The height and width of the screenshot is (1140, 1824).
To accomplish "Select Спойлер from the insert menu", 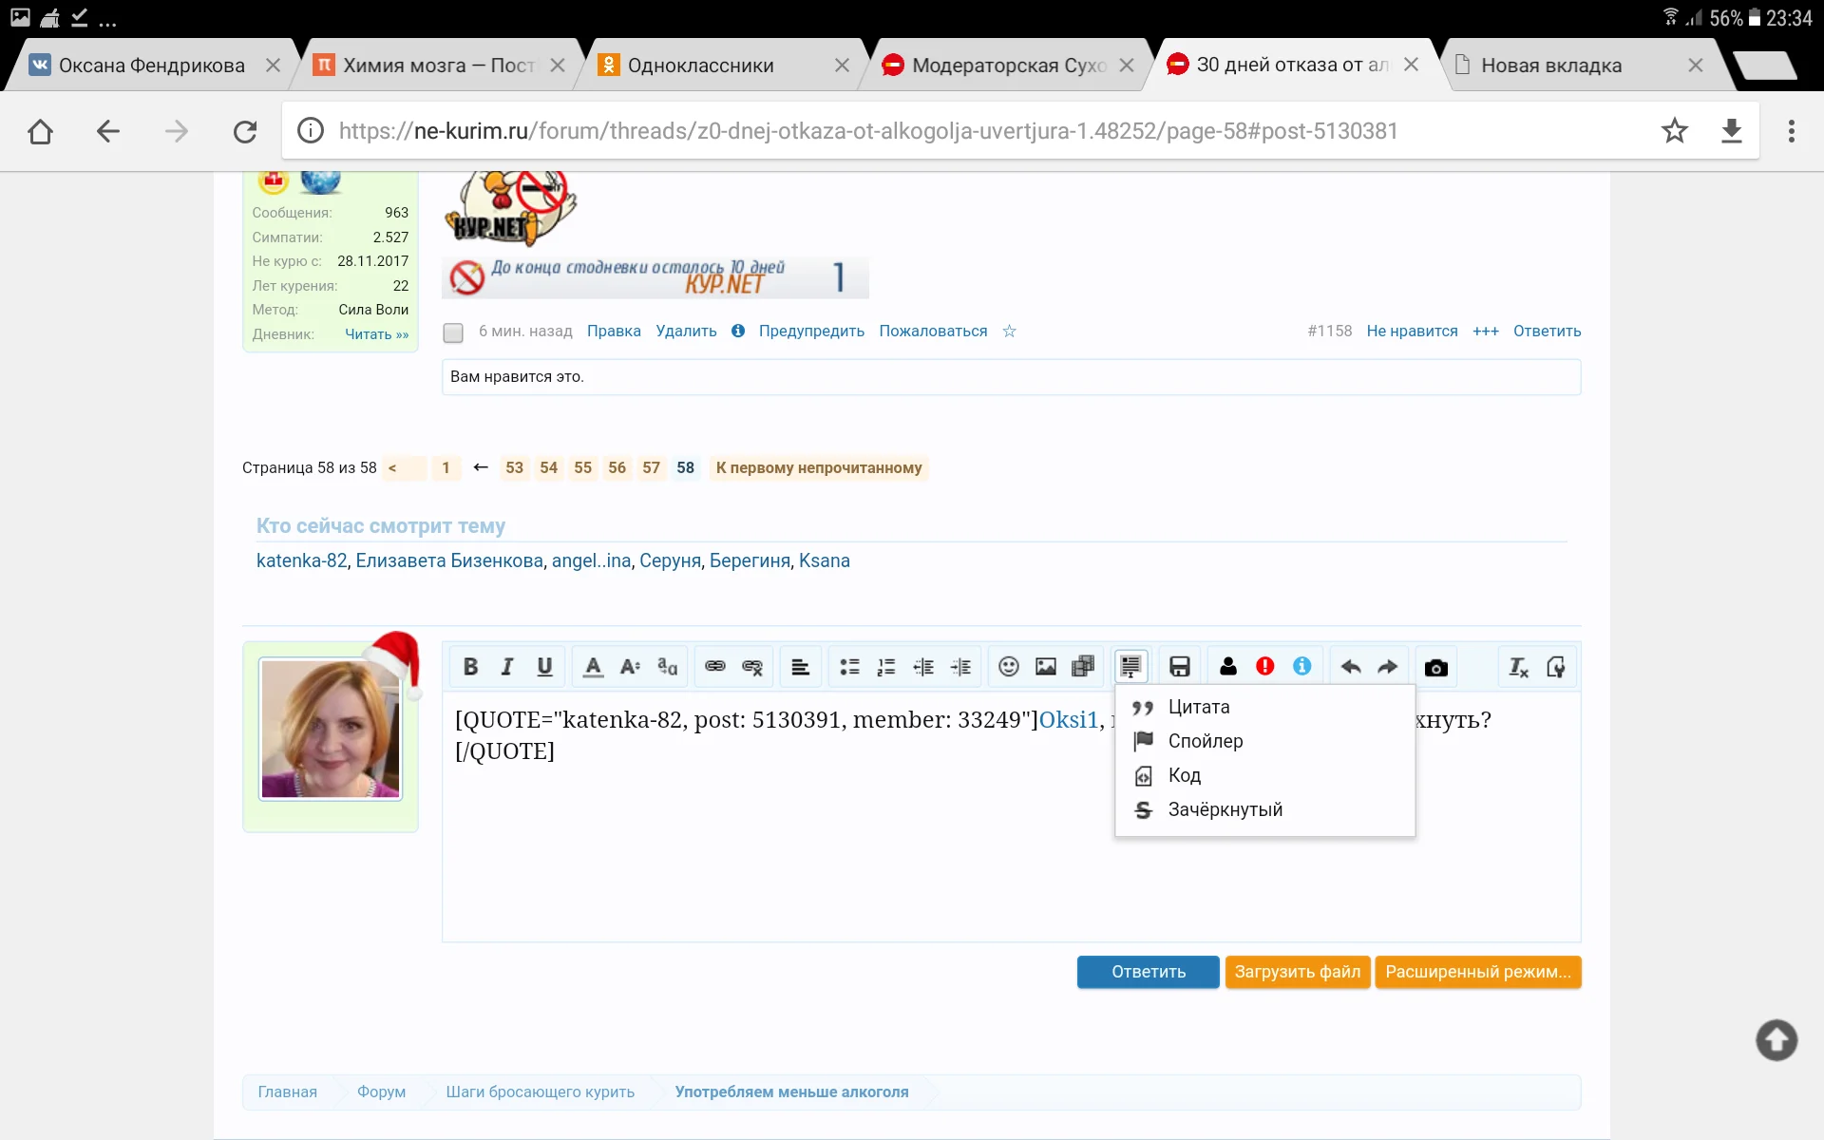I will 1204,741.
